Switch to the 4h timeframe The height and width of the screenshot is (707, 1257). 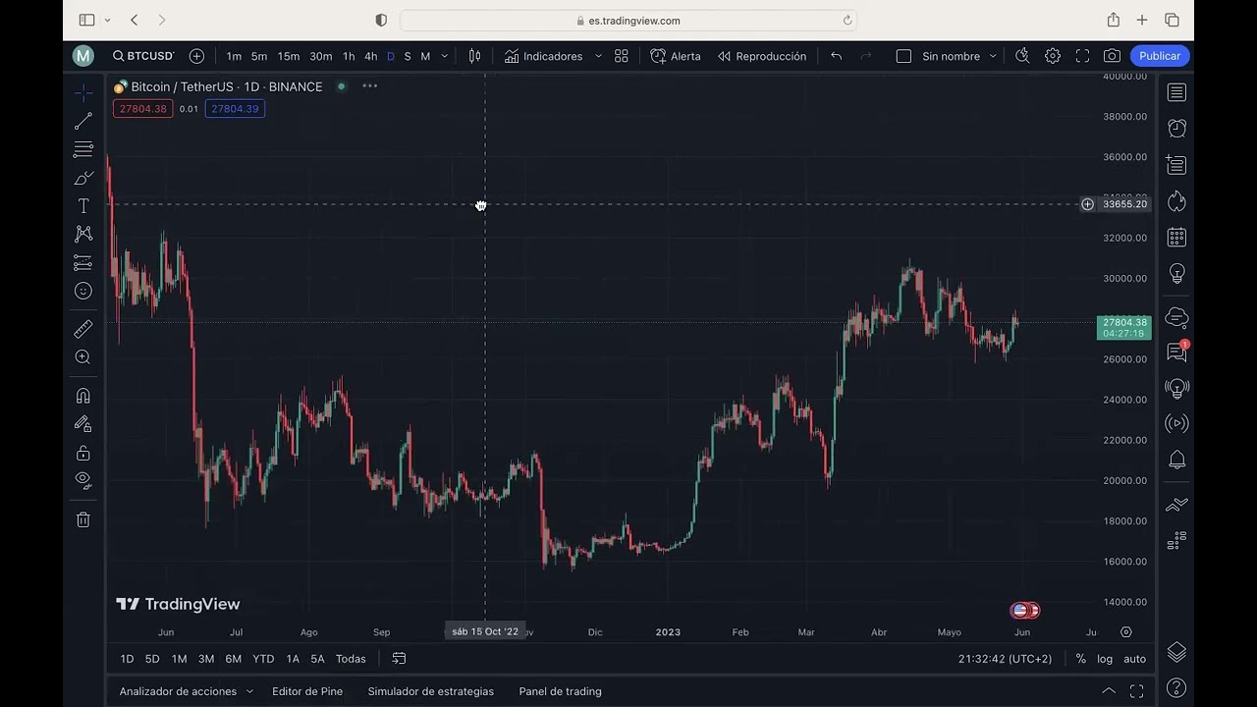click(x=371, y=56)
